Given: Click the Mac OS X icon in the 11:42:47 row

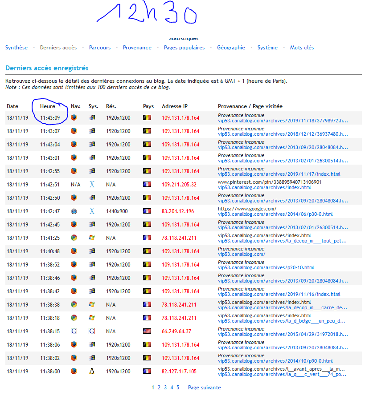Looking at the screenshot, I should point(92,211).
